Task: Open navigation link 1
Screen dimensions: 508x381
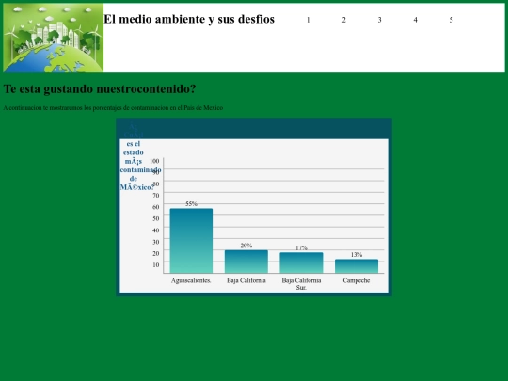Action: pos(308,20)
